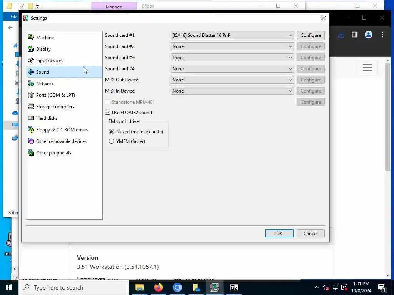Select the Display category icon
Viewport: 394px width, 295px height.
tap(31, 49)
